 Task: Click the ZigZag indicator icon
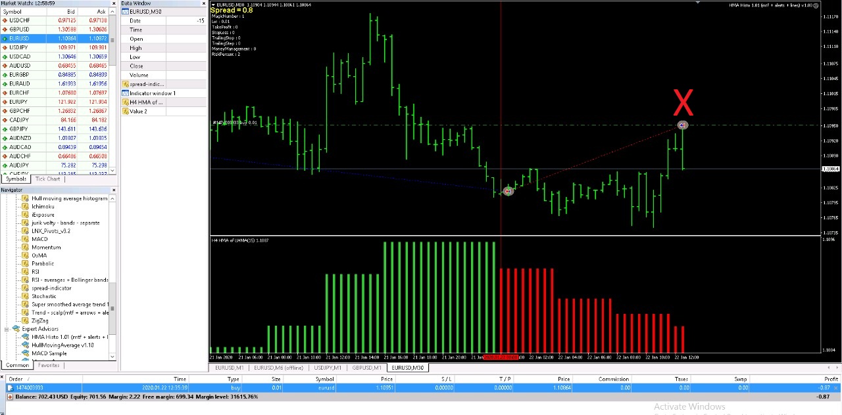pos(26,320)
